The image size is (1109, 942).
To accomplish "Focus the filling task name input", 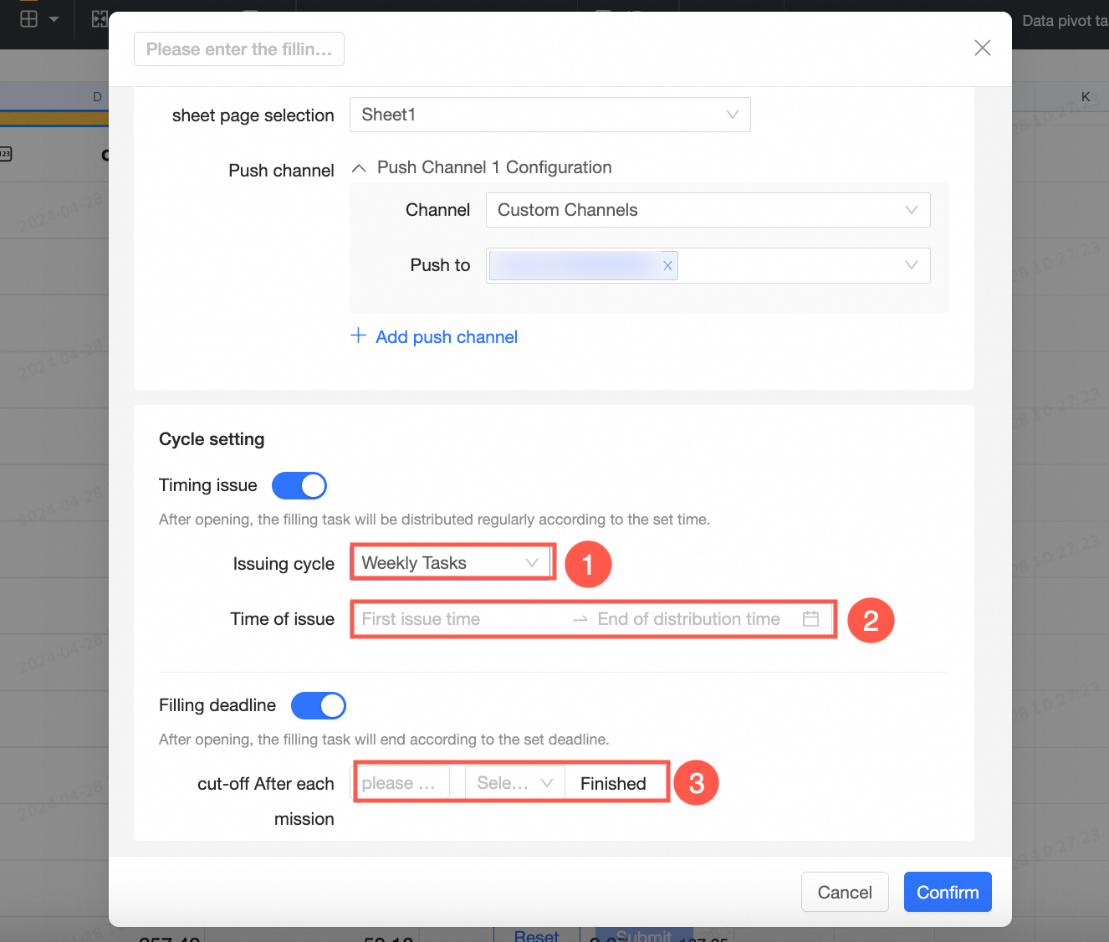I will pyautogui.click(x=239, y=49).
